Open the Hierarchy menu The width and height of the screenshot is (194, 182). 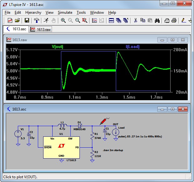[33, 12]
